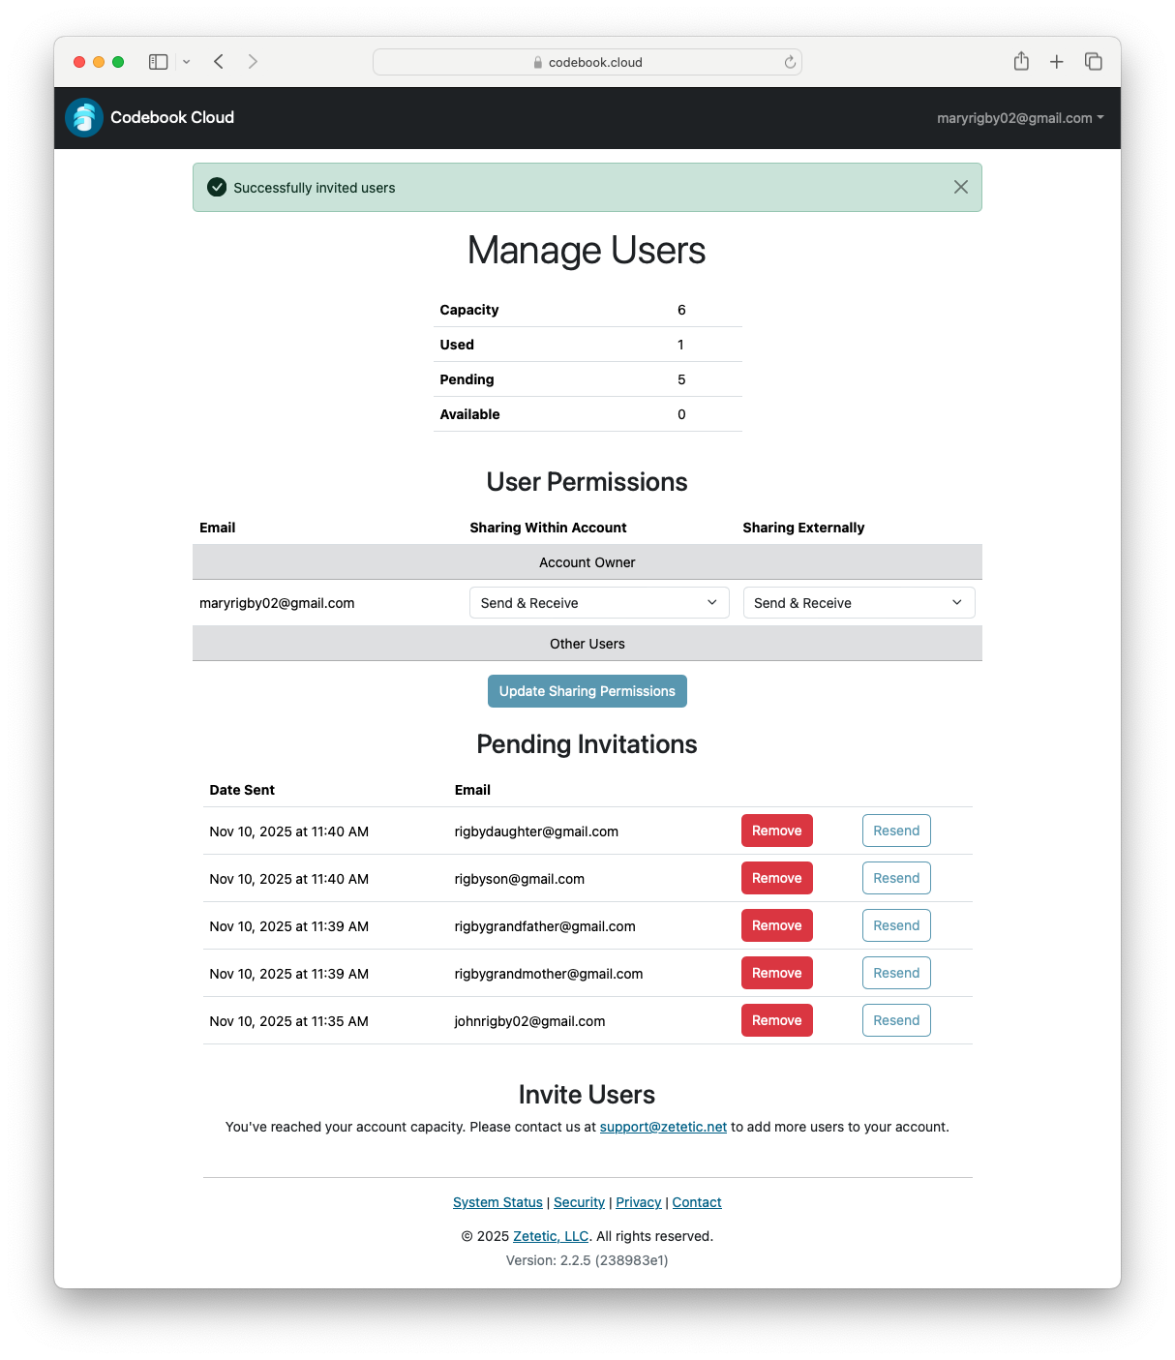Dismiss the successfully invited users alert
The width and height of the screenshot is (1175, 1360).
(960, 187)
